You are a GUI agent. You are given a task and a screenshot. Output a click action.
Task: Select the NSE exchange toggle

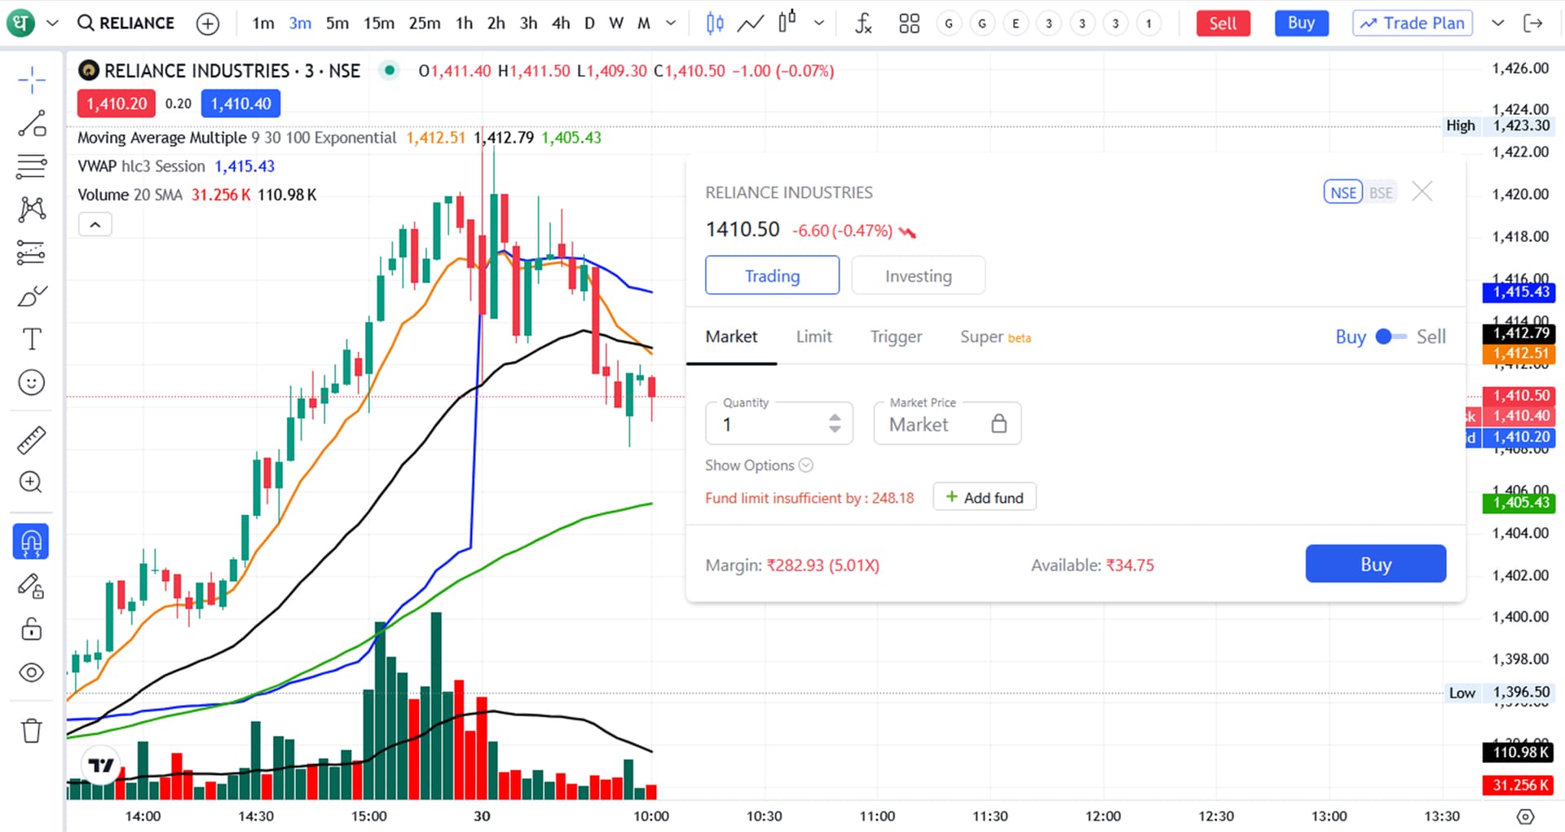click(x=1343, y=192)
